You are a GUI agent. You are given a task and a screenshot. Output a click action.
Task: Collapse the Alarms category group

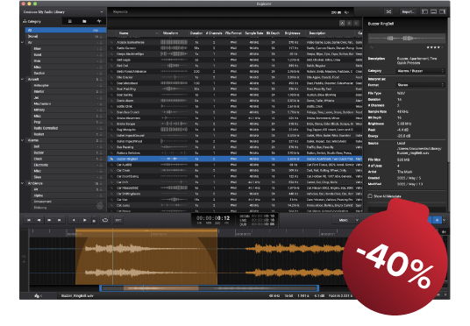[22, 140]
